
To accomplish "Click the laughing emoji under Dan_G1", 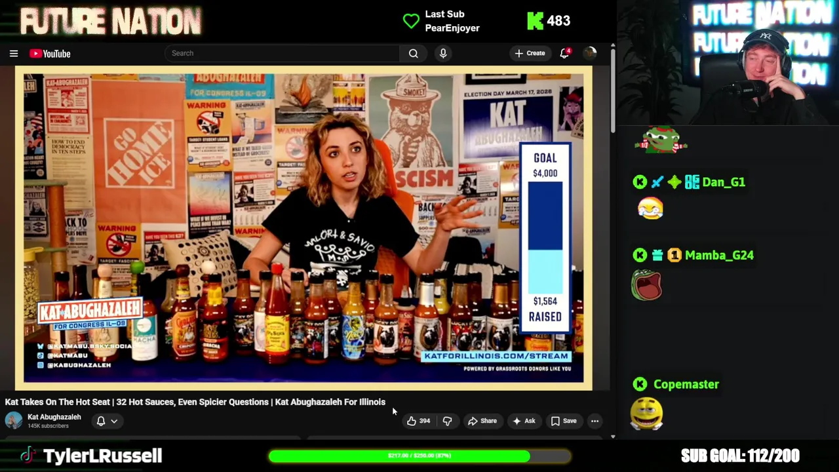I will [650, 209].
